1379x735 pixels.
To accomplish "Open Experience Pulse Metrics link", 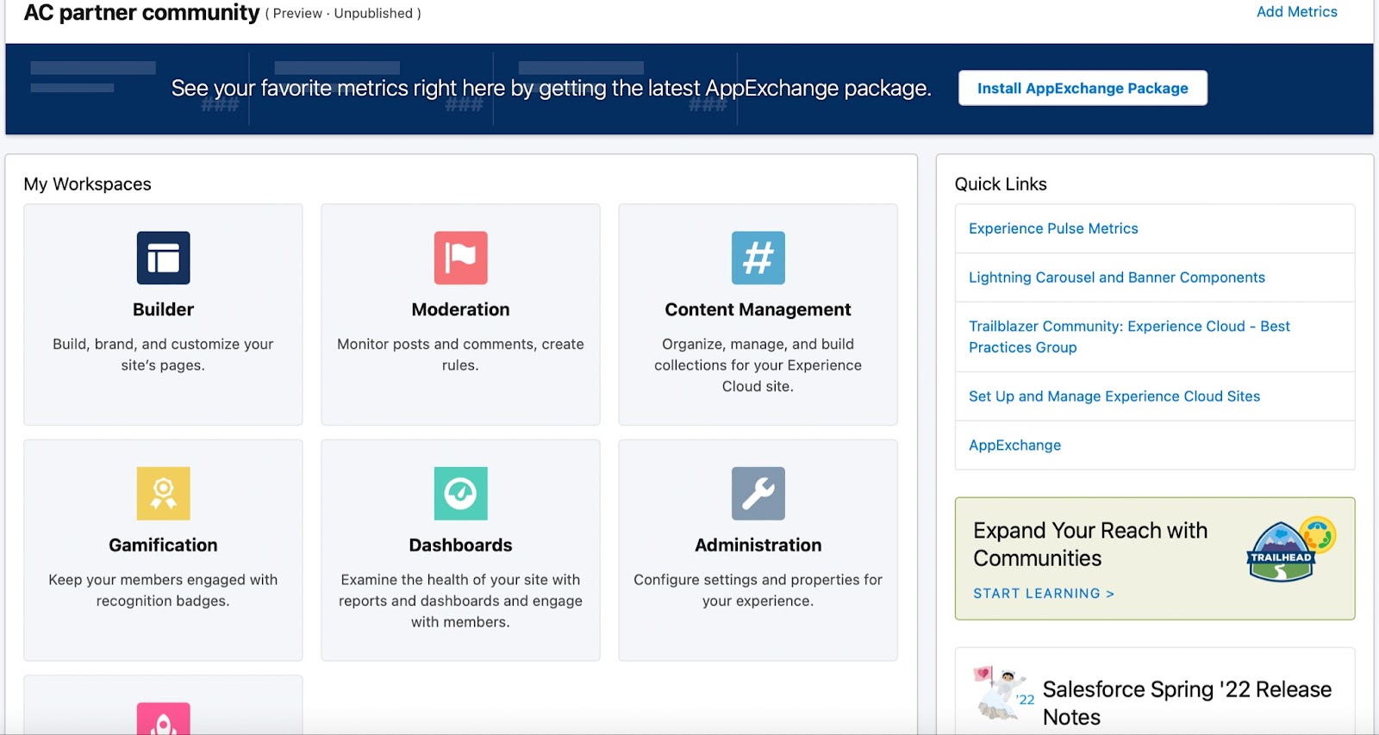I will 1053,228.
